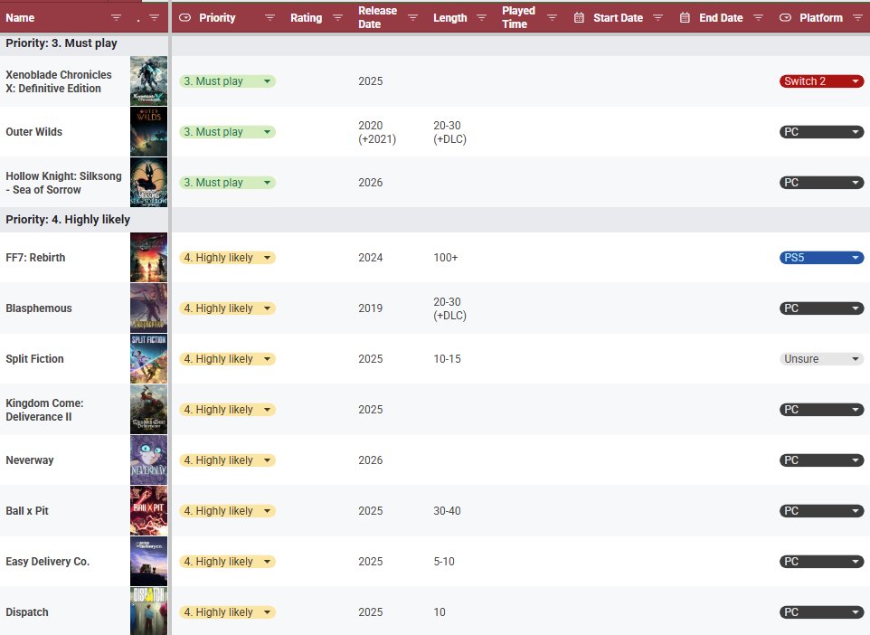Viewport: 870px width, 635px height.
Task: Click dropdown-type icon beside Platform header
Action: click(785, 18)
